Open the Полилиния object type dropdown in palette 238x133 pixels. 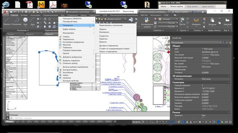(x=196, y=43)
